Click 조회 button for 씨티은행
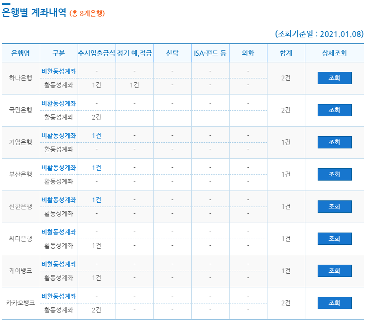The height and width of the screenshot is (320, 365). pyautogui.click(x=334, y=238)
